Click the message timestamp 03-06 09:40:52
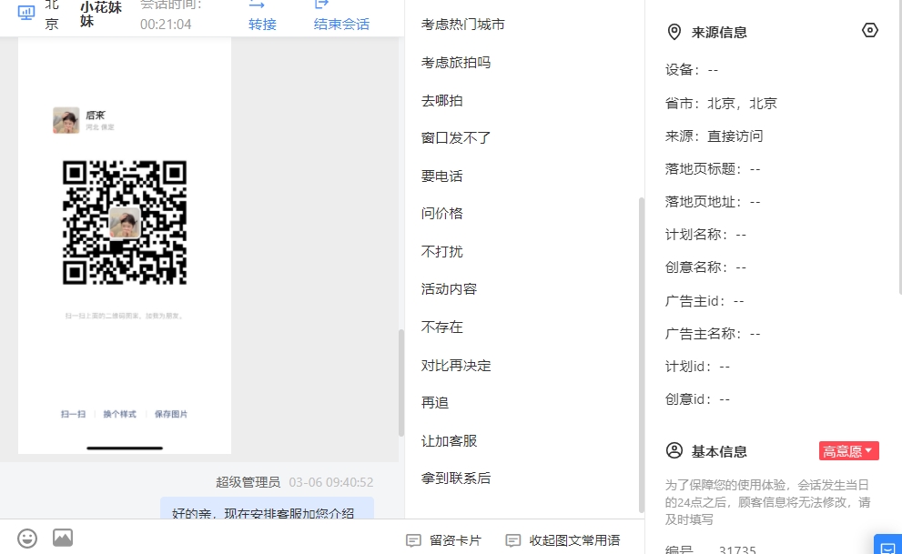Image resolution: width=902 pixels, height=554 pixels. point(331,482)
